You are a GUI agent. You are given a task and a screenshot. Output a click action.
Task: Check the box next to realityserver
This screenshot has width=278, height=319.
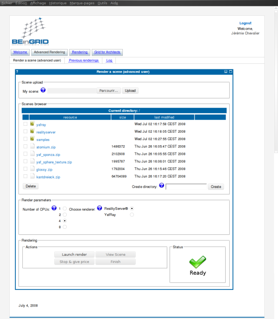tap(25, 132)
